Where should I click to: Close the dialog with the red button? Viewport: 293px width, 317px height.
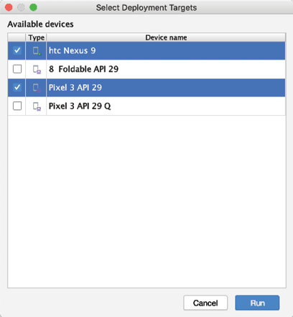click(x=9, y=7)
